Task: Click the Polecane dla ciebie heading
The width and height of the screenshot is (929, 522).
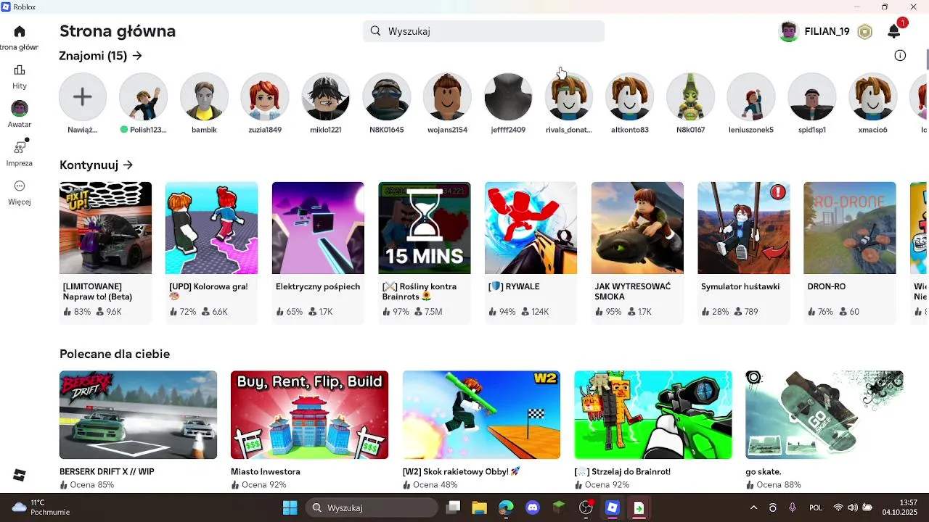Action: click(x=115, y=354)
